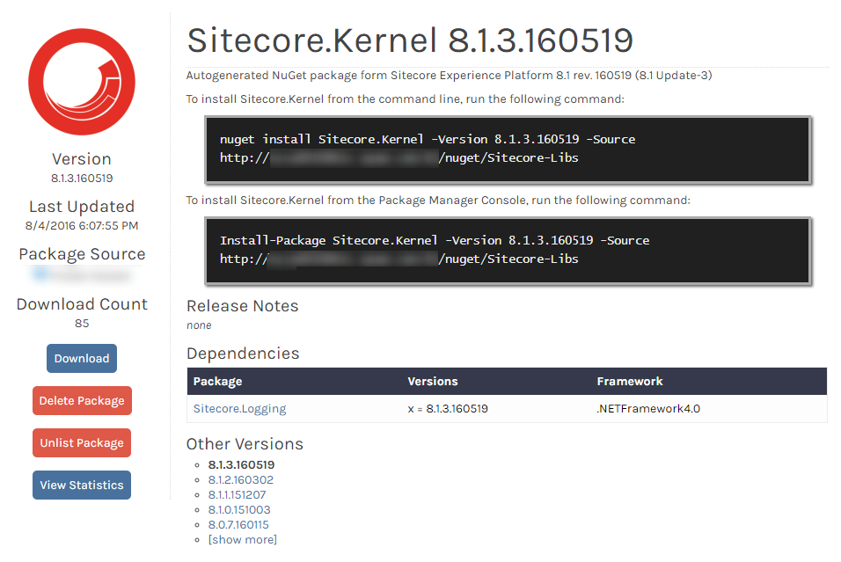Click the Release Notes section heading
The height and width of the screenshot is (562, 841).
coord(242,306)
